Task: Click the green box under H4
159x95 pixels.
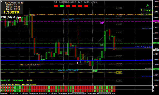Action: (62, 6)
